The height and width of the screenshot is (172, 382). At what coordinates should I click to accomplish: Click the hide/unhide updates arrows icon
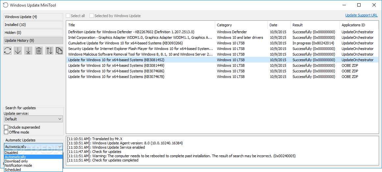[x=49, y=50]
